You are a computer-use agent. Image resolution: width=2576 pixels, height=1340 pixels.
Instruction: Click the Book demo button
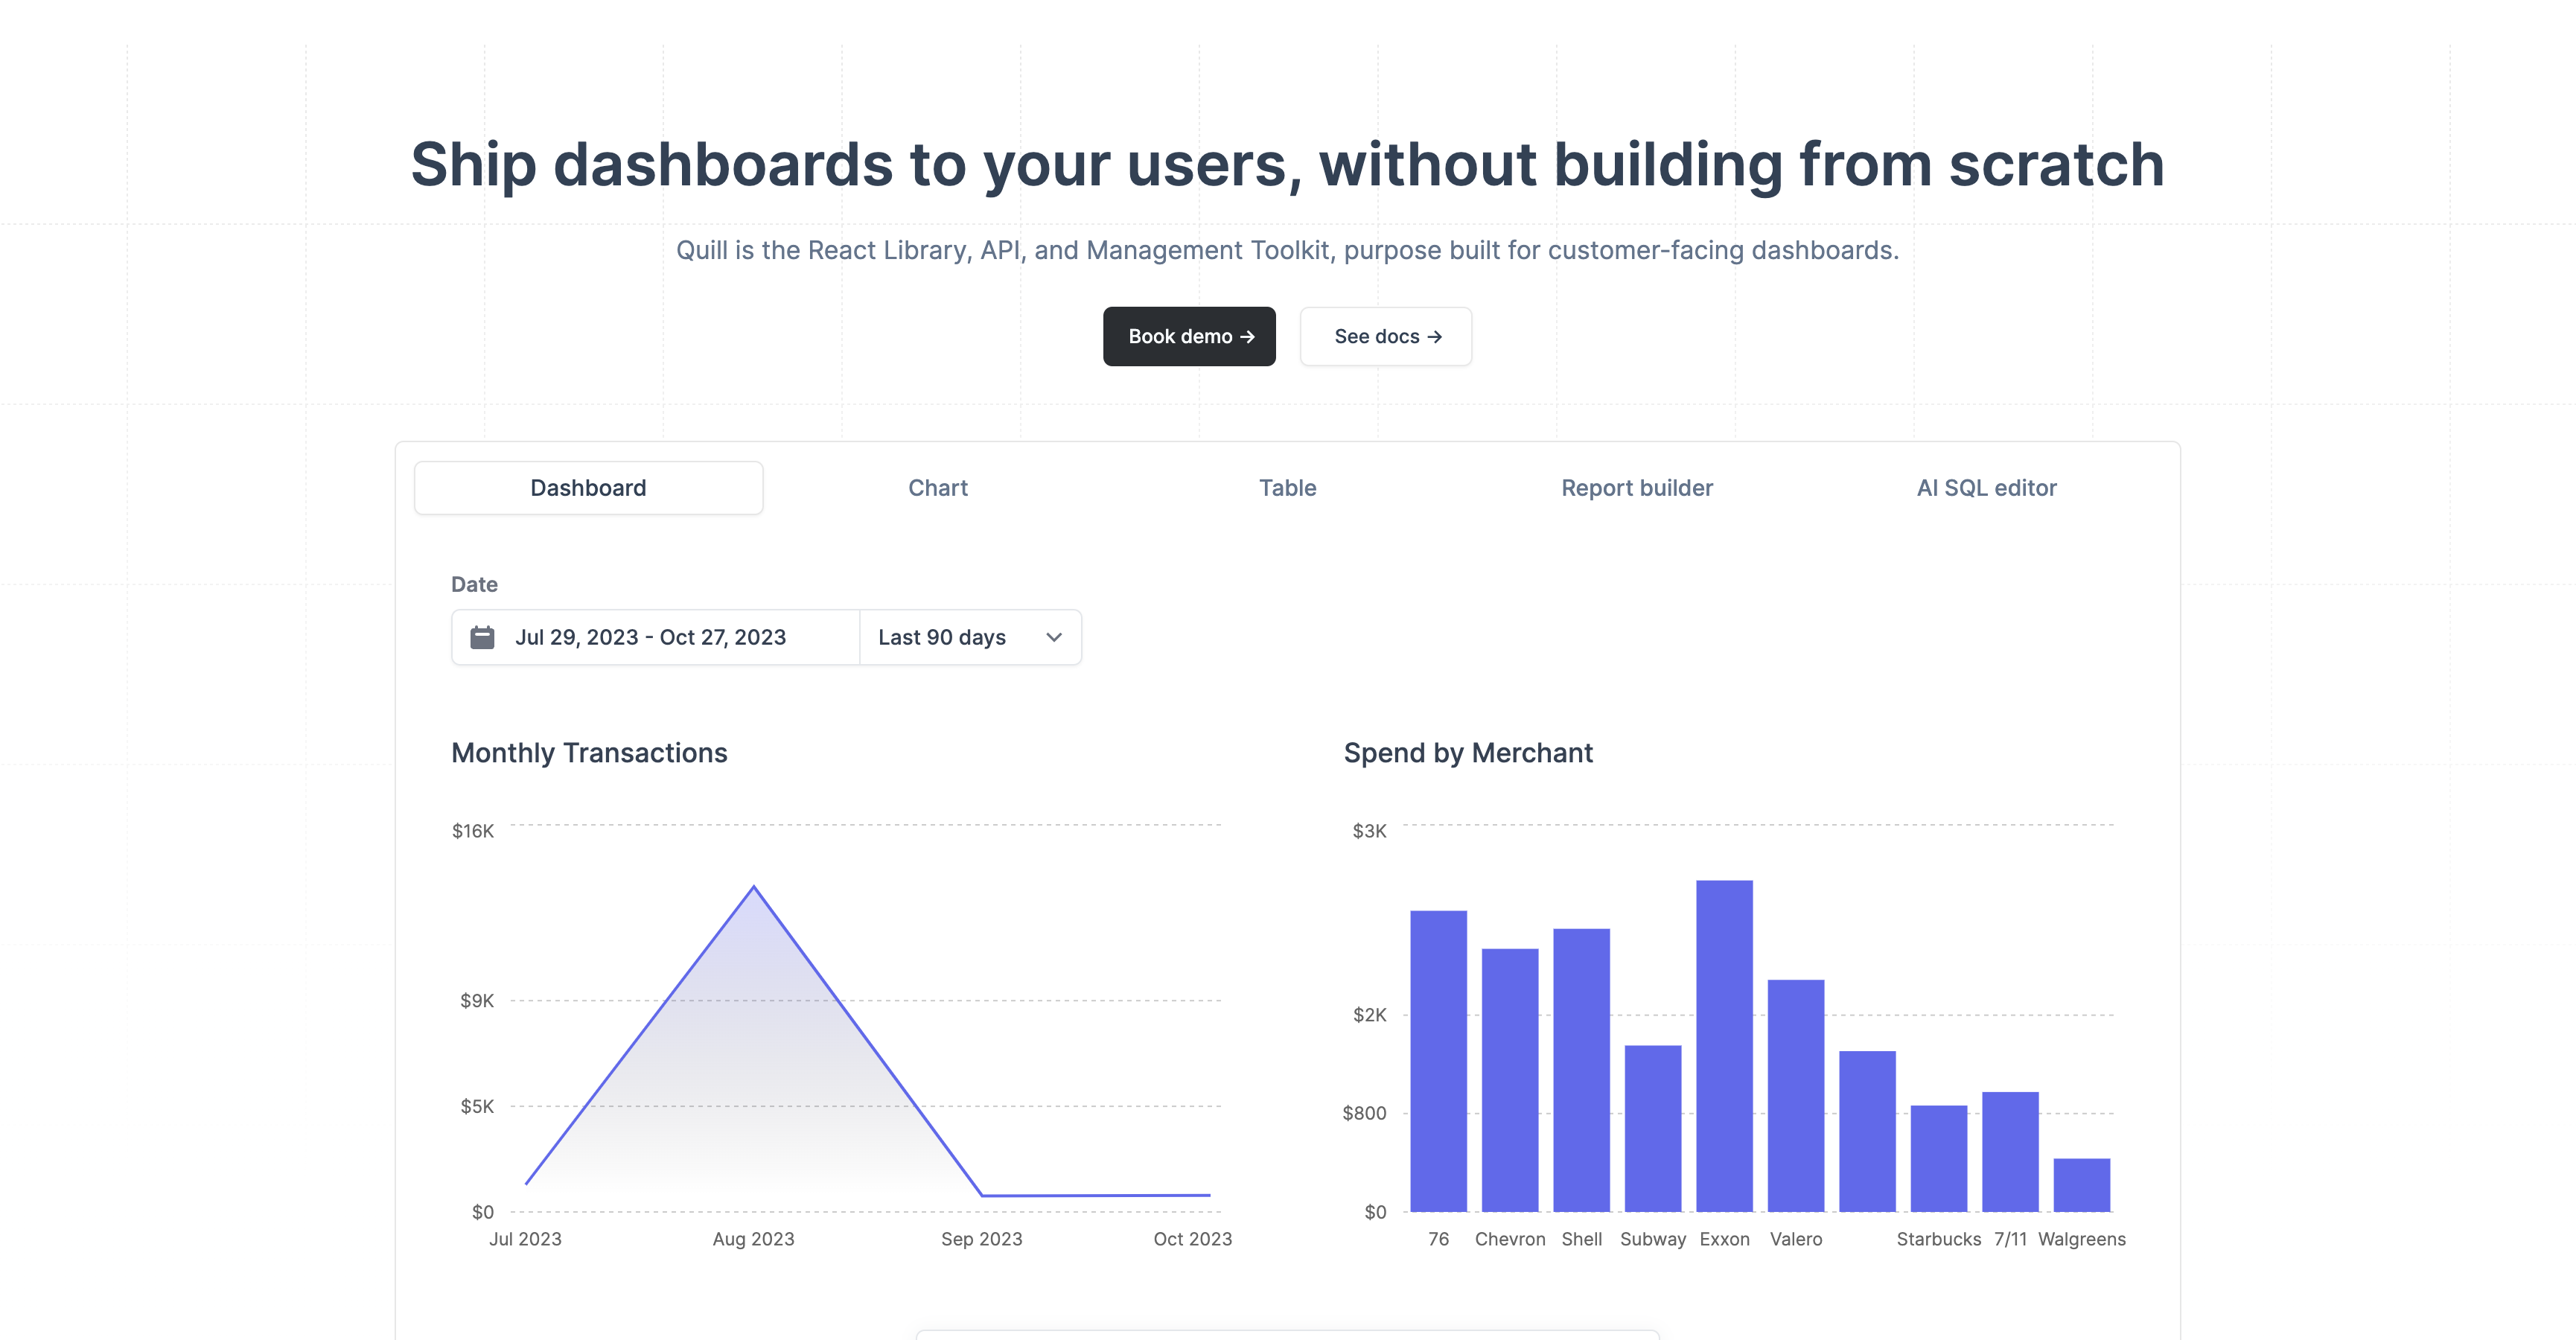pos(1189,336)
